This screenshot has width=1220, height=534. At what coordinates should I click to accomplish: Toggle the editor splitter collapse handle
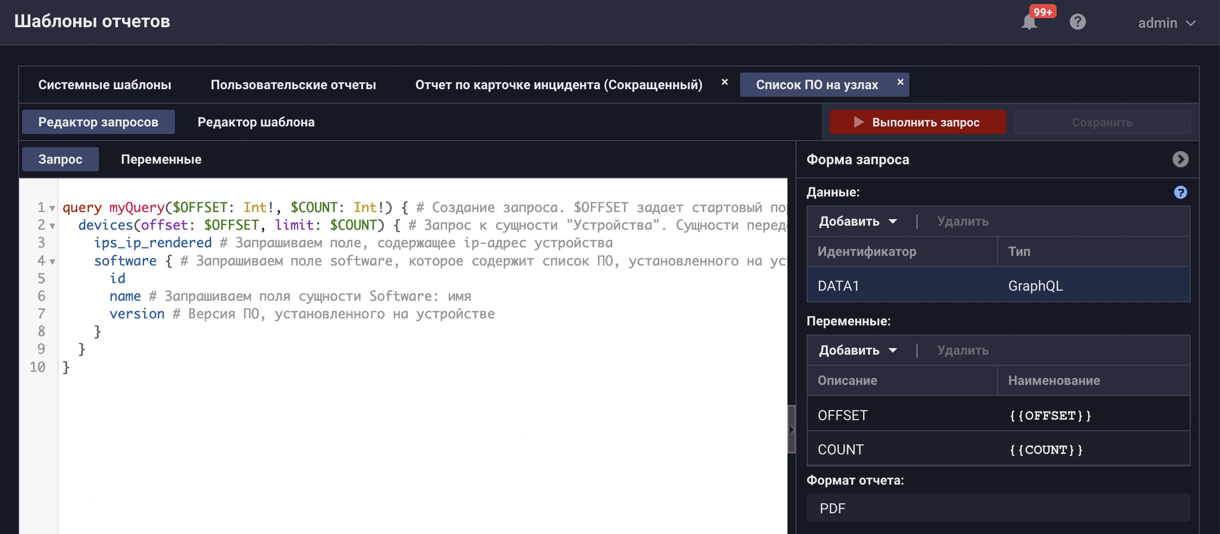click(791, 429)
